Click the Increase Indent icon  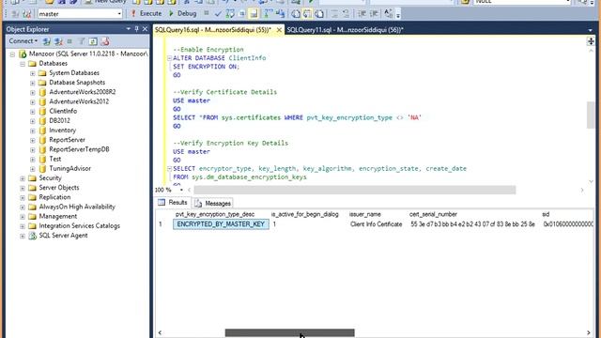374,14
